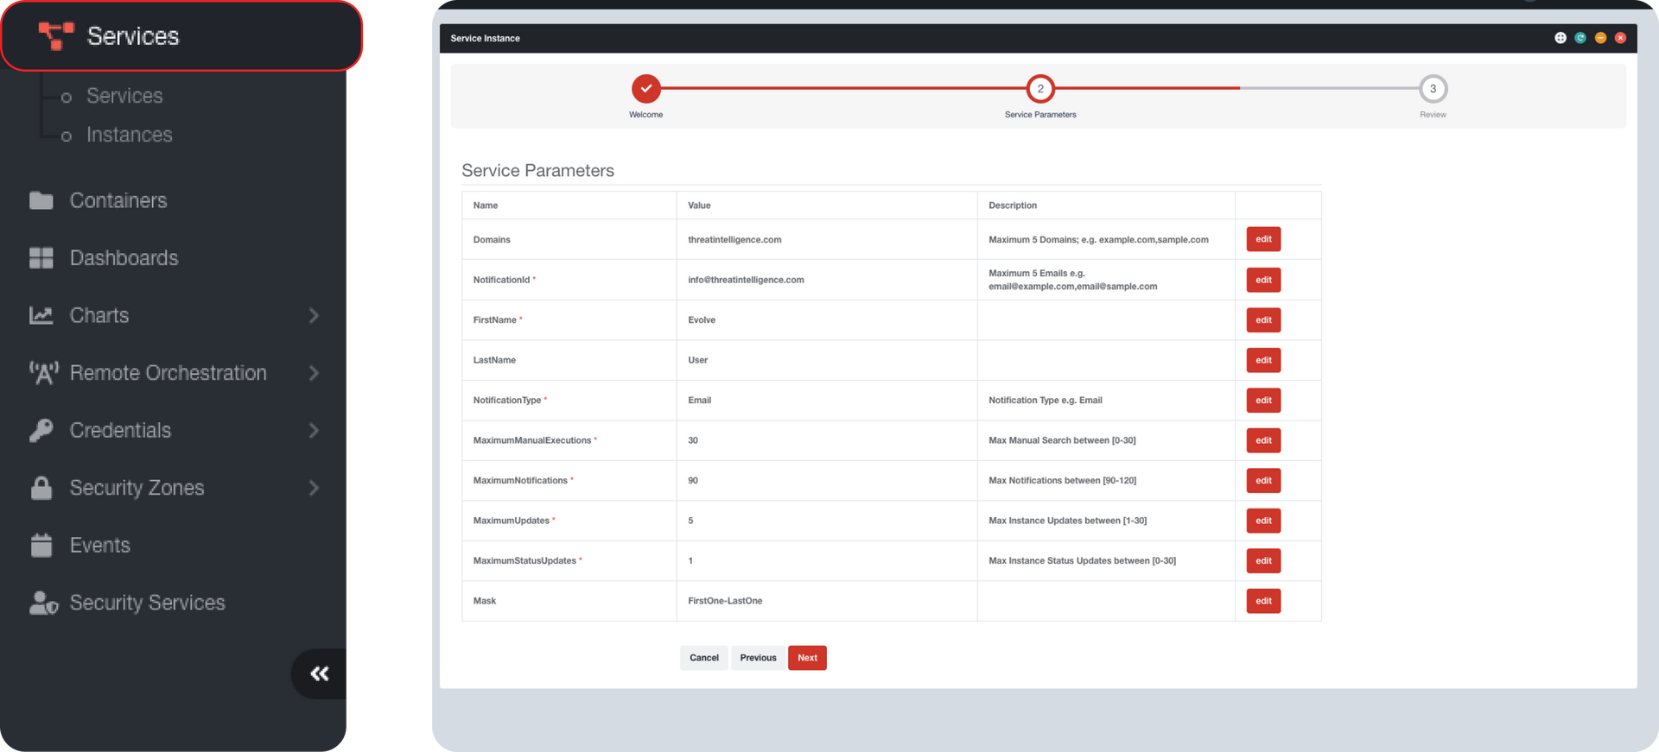The height and width of the screenshot is (752, 1659).
Task: Open the Containers folder icon
Action: [x=41, y=200]
